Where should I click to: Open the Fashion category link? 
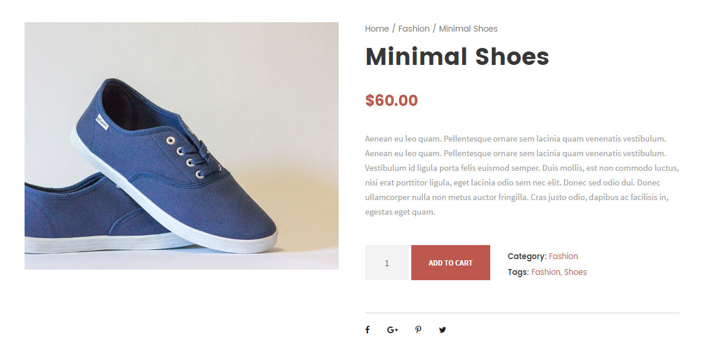[563, 256]
